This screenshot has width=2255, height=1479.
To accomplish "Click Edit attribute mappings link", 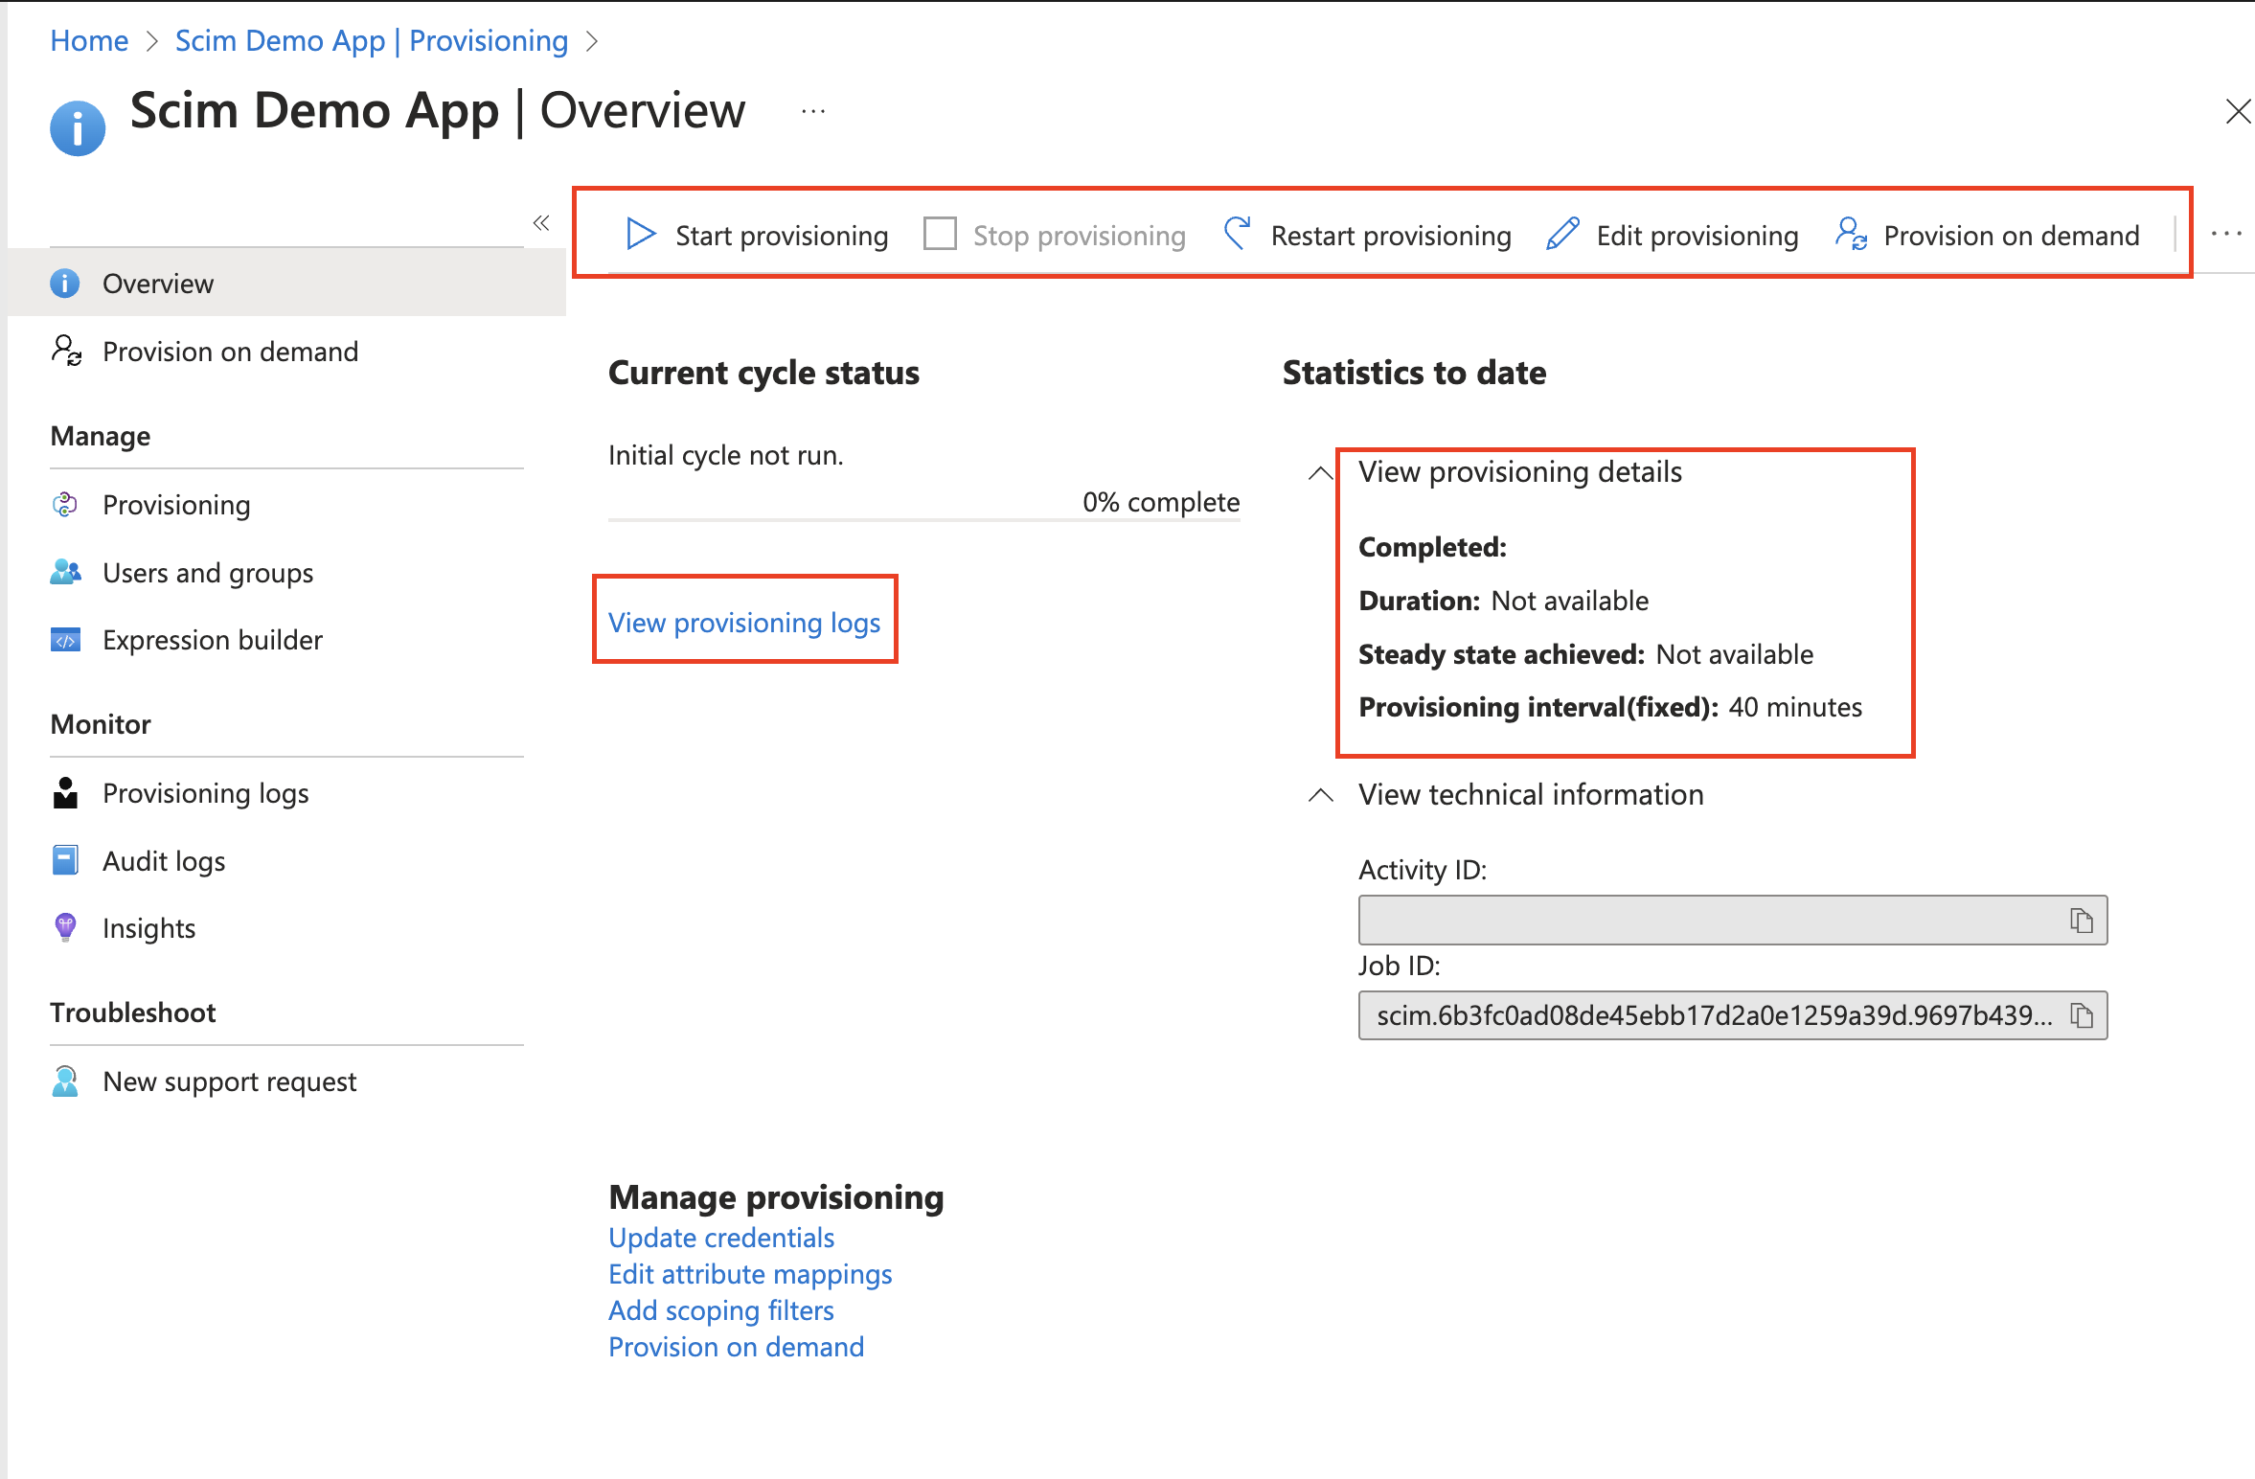I will [x=750, y=1274].
